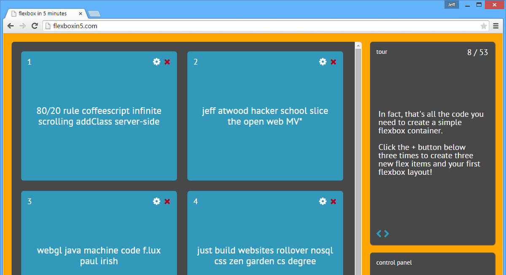The image size is (506, 275).
Task: Open settings gear on flex item 1
Action: 156,62
